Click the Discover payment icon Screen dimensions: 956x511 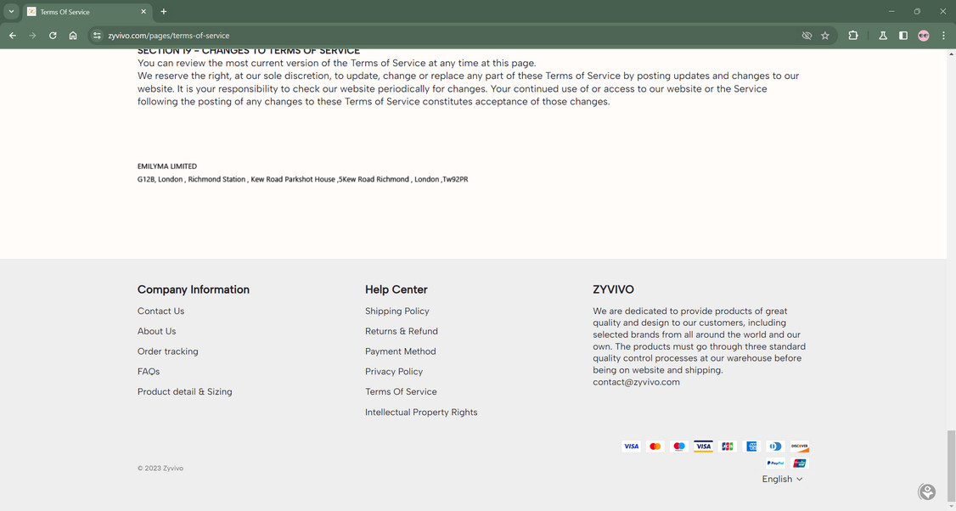pyautogui.click(x=799, y=446)
